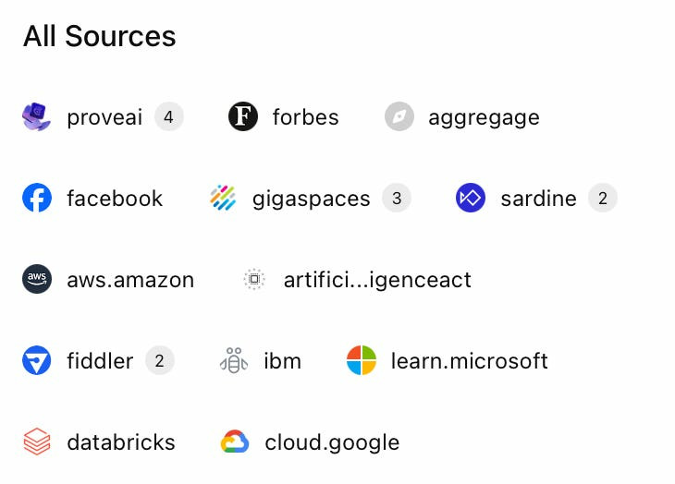675x484 pixels.
Task: Click the artifici...igenceact chip icon
Action: pyautogui.click(x=254, y=279)
